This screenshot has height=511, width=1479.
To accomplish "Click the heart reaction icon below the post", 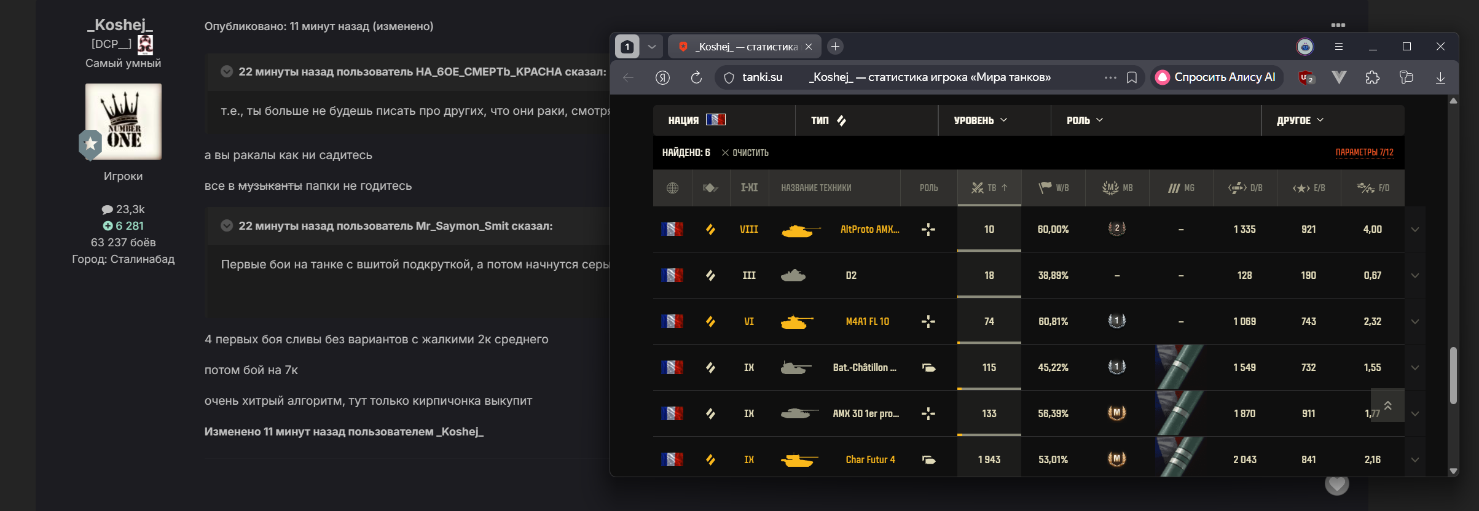I will (x=1337, y=484).
